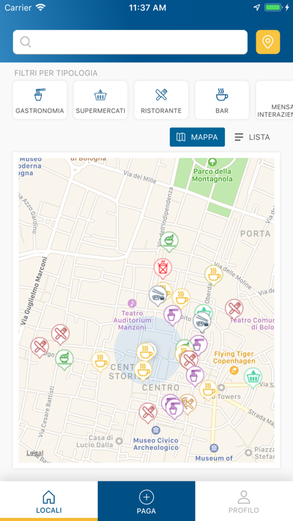Screen dimensions: 293x521
Task: Switch to Lista view
Action: (252, 137)
